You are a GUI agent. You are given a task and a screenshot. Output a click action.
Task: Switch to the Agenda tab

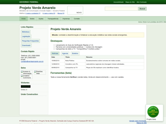65,54
